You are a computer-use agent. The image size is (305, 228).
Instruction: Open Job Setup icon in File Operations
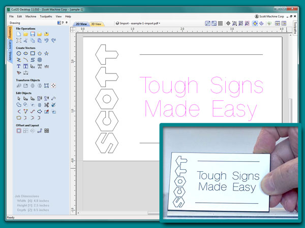[19, 41]
